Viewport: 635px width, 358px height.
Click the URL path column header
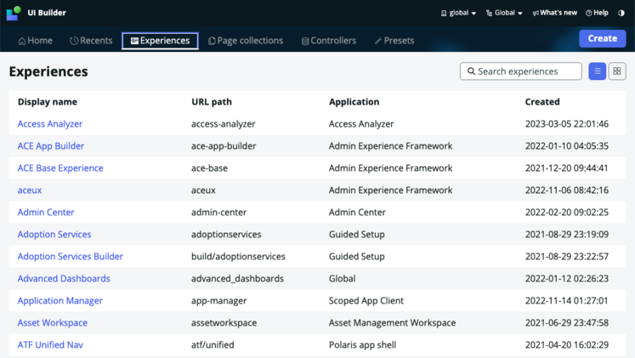coord(212,102)
